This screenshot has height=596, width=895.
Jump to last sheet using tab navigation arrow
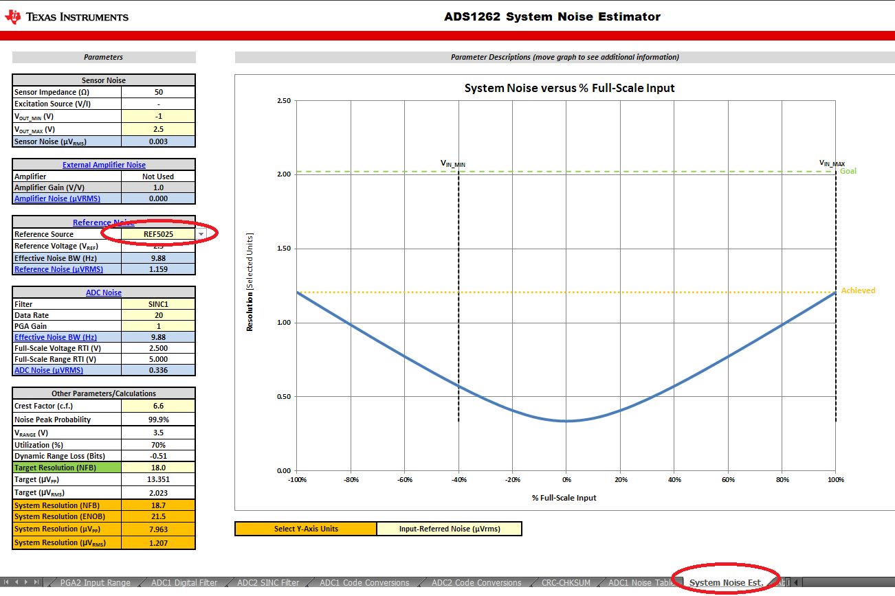[37, 582]
